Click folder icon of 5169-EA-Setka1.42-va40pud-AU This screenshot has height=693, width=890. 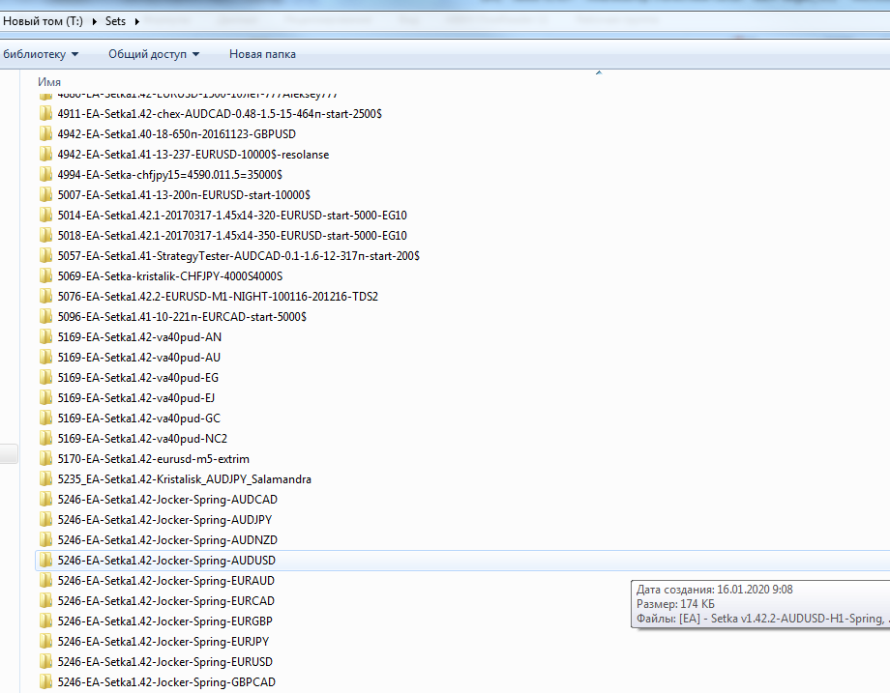(x=46, y=358)
